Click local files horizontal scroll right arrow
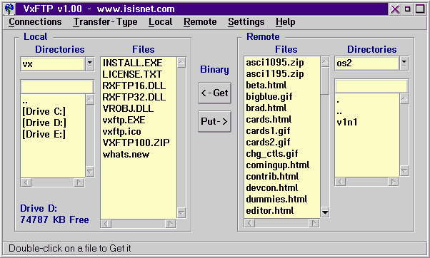The width and height of the screenshot is (430, 258). pos(170,224)
